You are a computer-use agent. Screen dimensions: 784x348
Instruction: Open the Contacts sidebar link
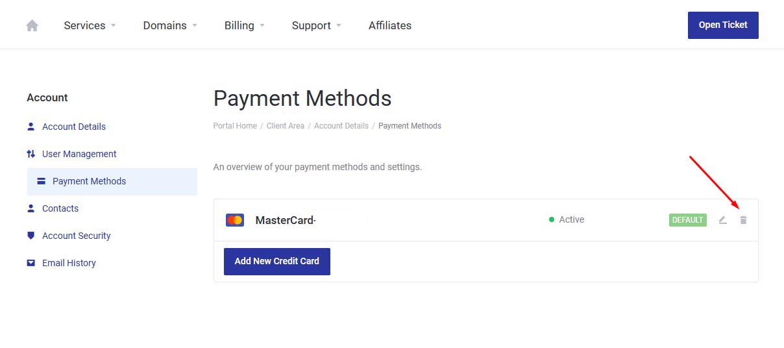point(60,208)
